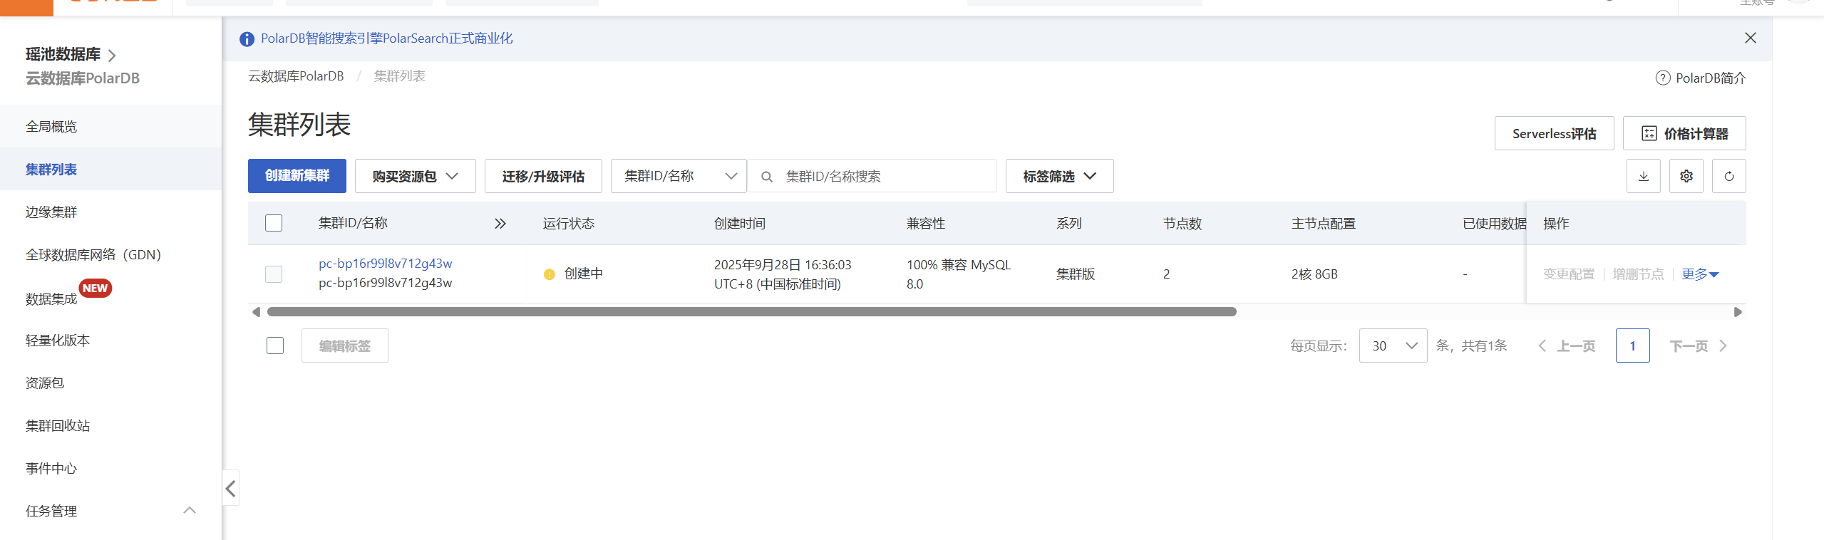Select the pc-bp16r99l8v712g43w row checkbox
1824x540 pixels.
pyautogui.click(x=274, y=274)
